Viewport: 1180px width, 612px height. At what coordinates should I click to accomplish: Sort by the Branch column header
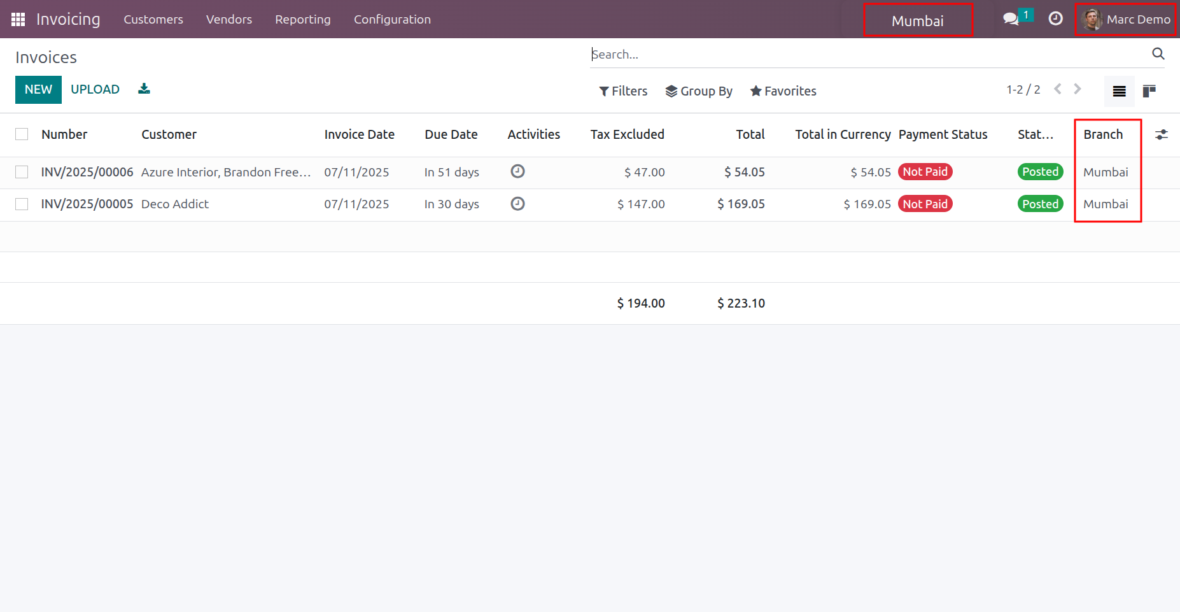1103,134
